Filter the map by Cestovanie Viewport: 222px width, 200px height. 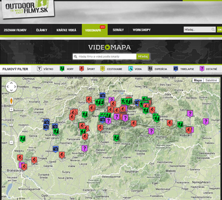[x=111, y=69]
